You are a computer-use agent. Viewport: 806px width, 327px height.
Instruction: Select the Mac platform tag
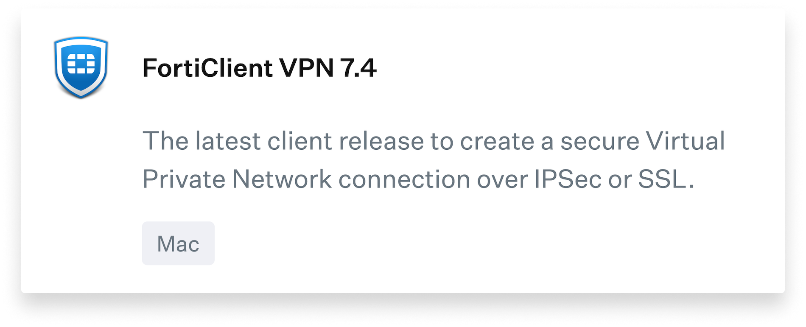[178, 243]
